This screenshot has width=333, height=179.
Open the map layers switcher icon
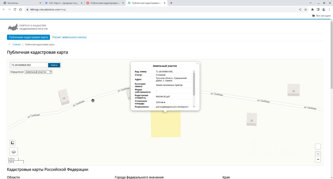14,152
